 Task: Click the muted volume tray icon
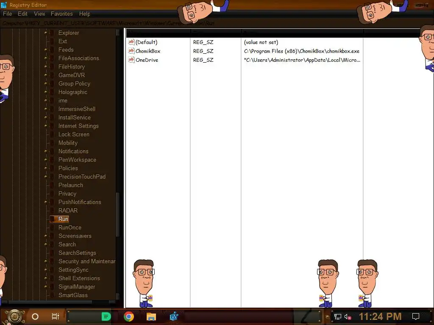pyautogui.click(x=348, y=317)
